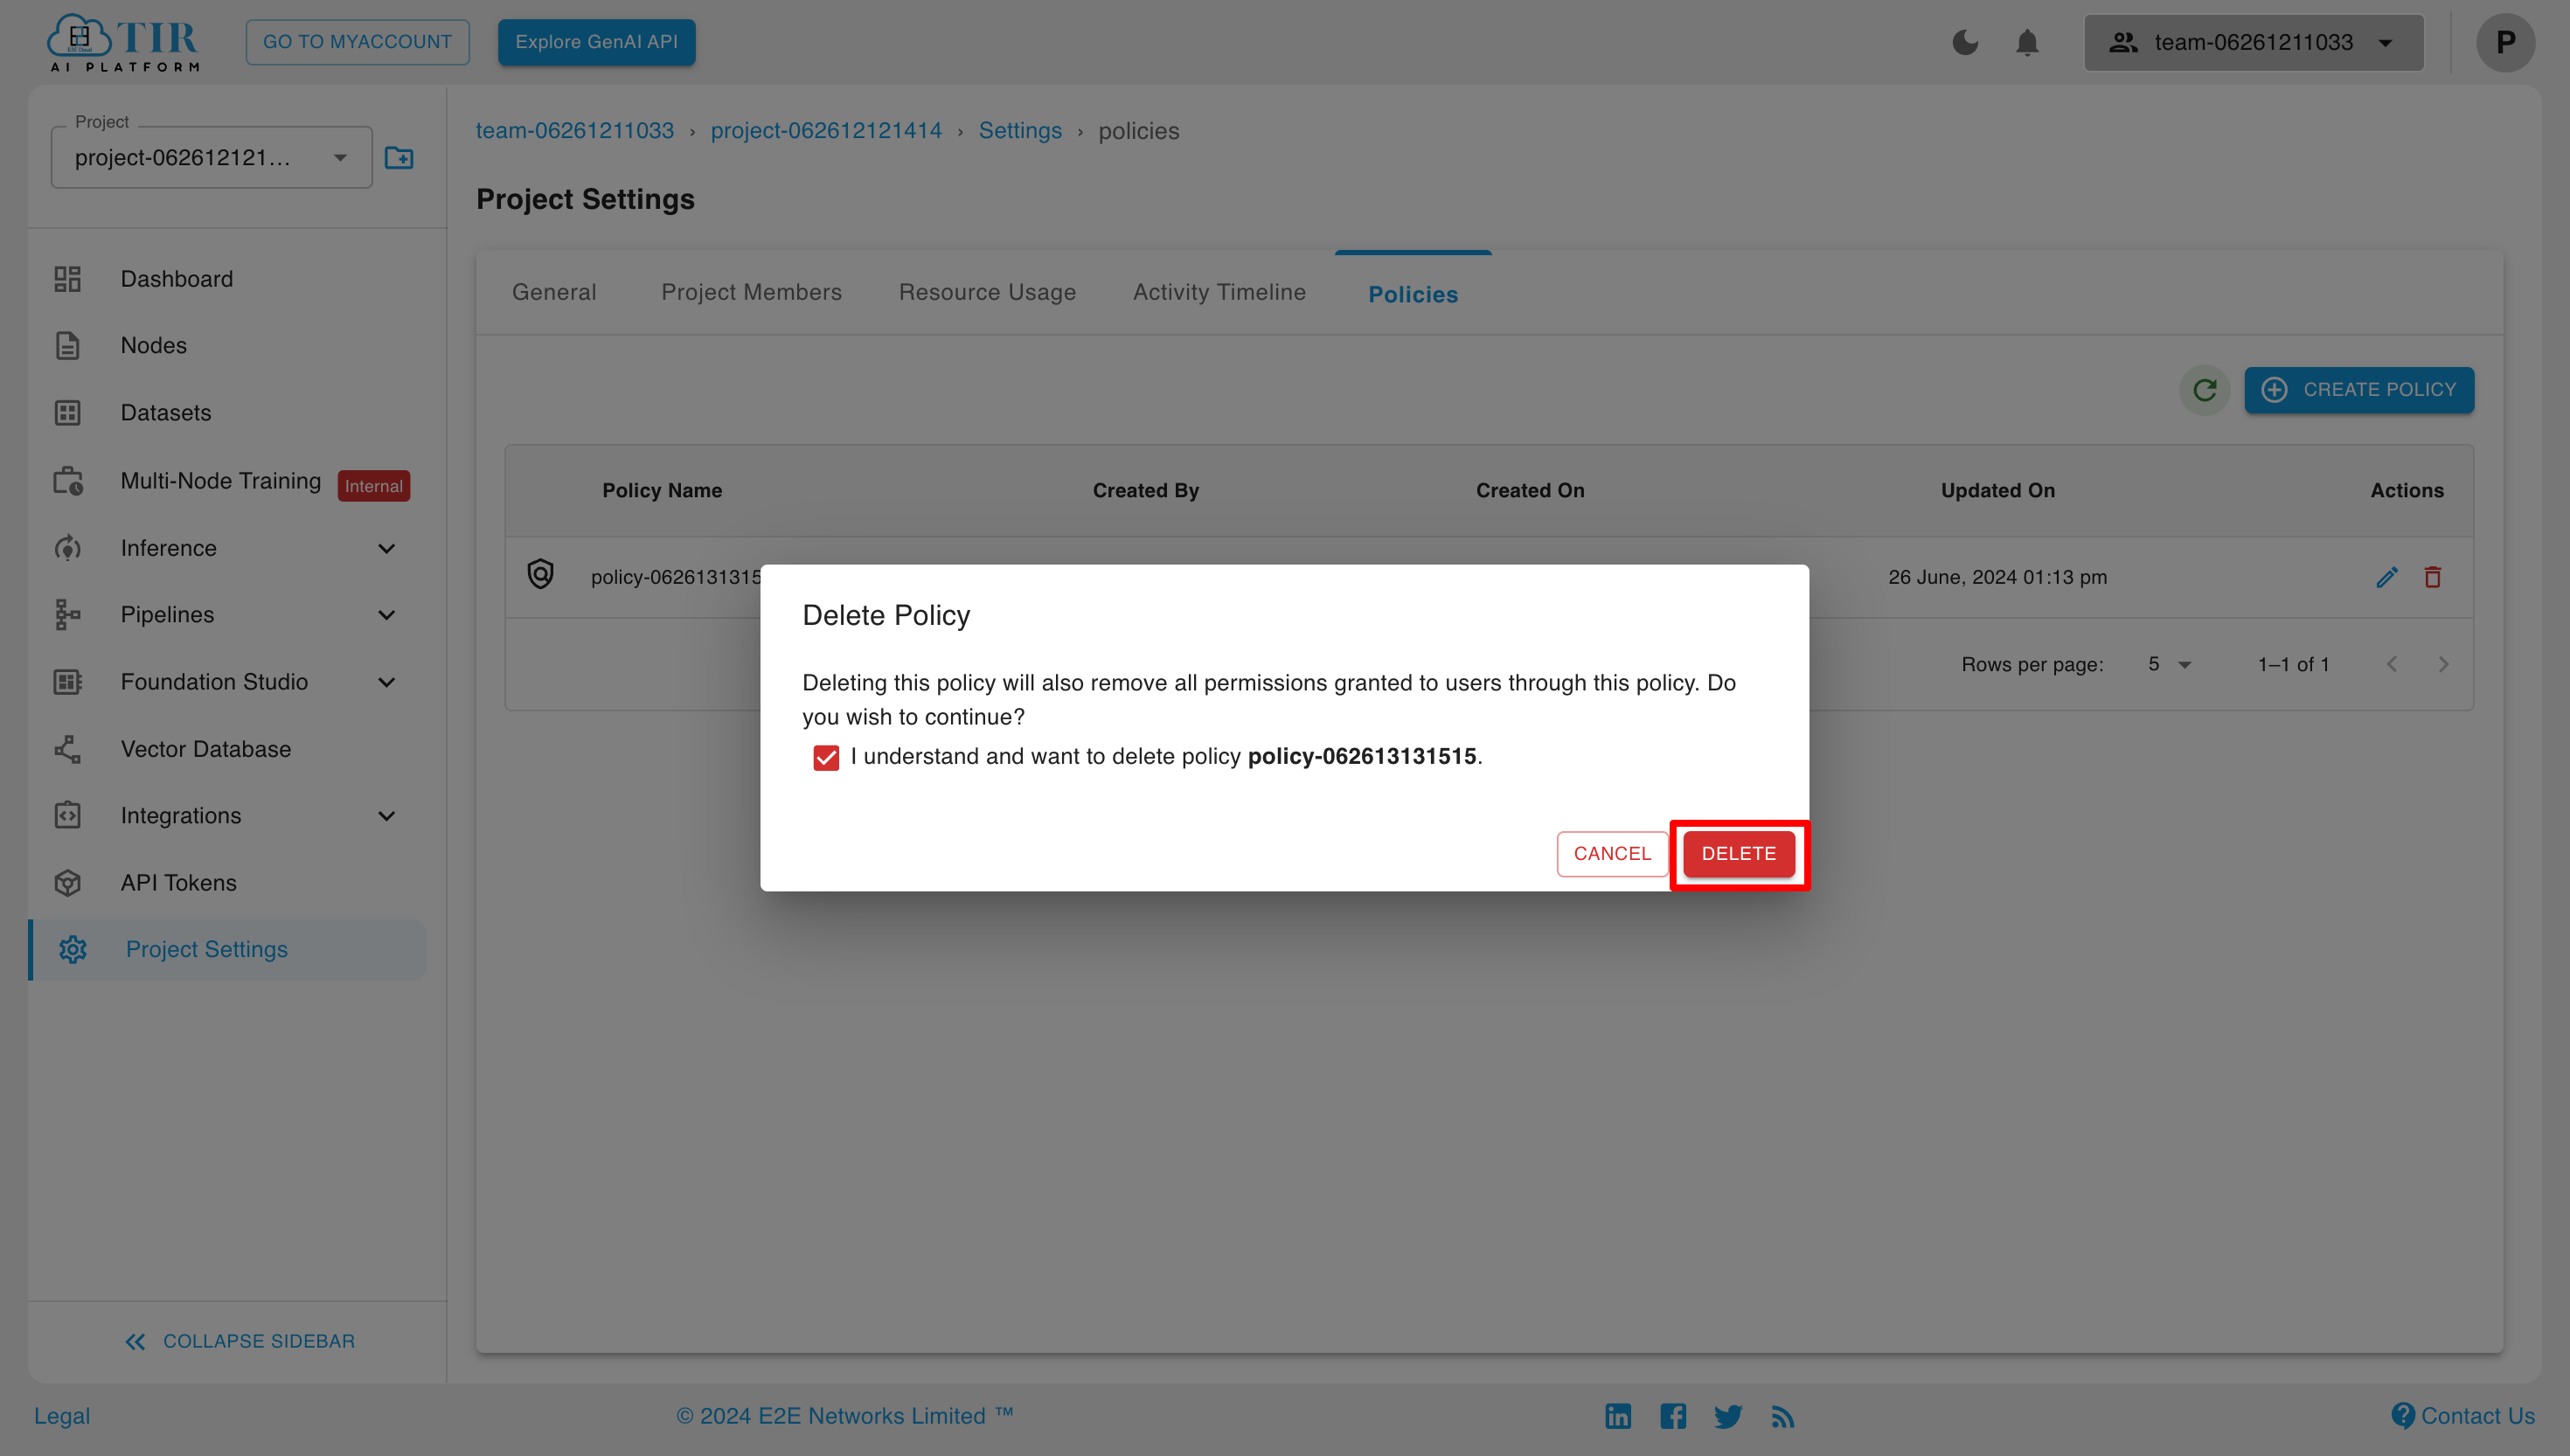Viewport: 2570px width, 1456px height.
Task: Click COLLAPSE SIDEBAR
Action: click(239, 1341)
